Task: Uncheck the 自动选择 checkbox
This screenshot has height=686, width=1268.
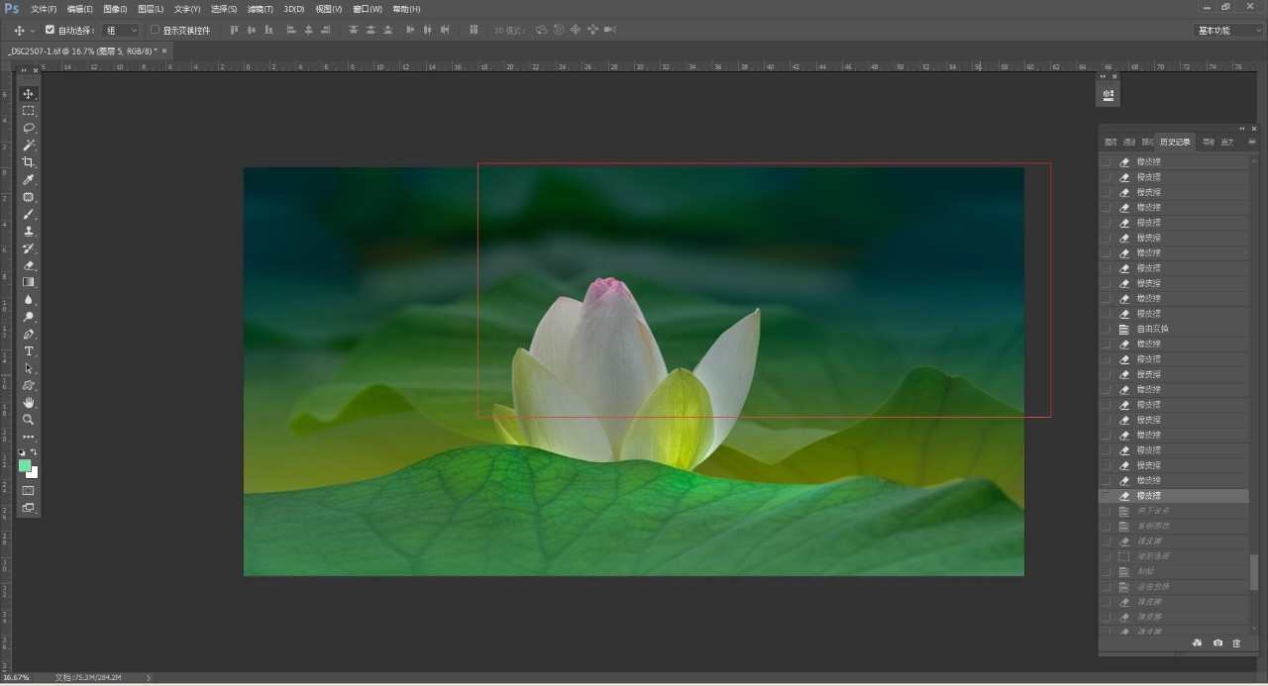Action: pos(51,30)
